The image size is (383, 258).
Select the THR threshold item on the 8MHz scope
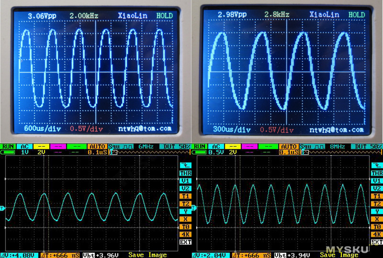(377, 173)
